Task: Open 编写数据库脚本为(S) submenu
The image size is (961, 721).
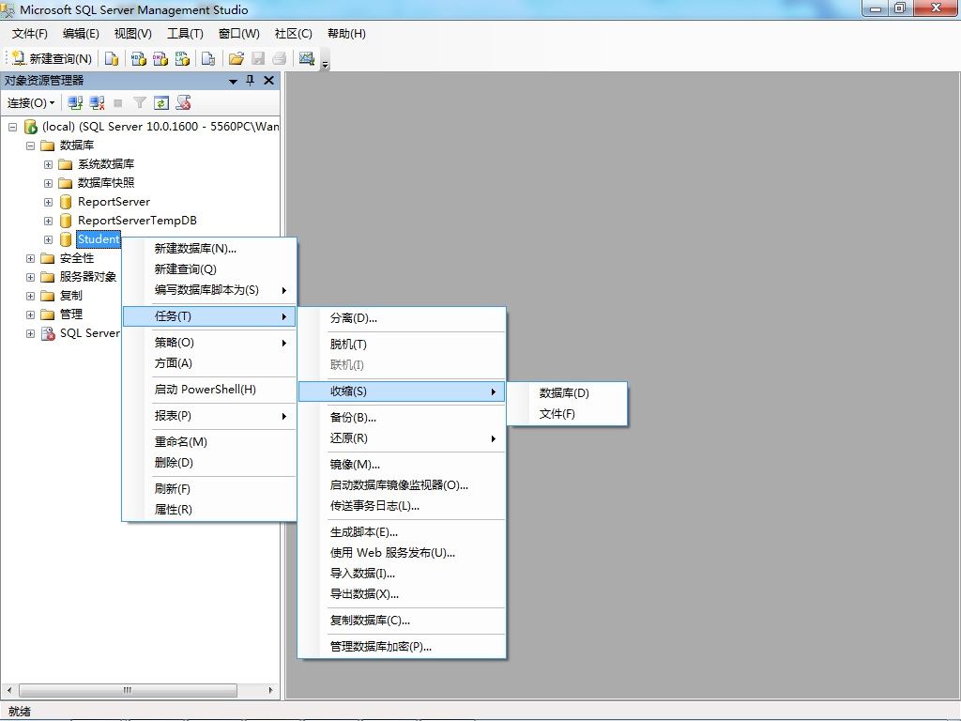Action: [x=209, y=290]
